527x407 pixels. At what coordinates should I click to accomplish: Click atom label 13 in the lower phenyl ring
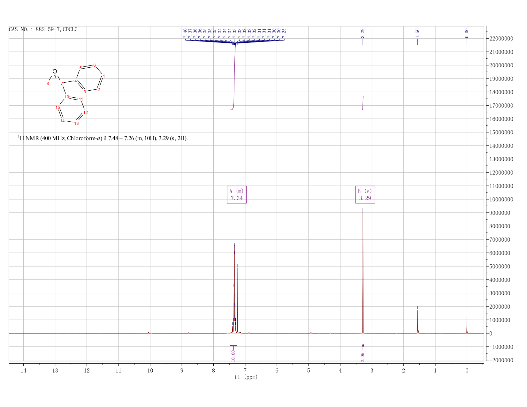click(76, 123)
